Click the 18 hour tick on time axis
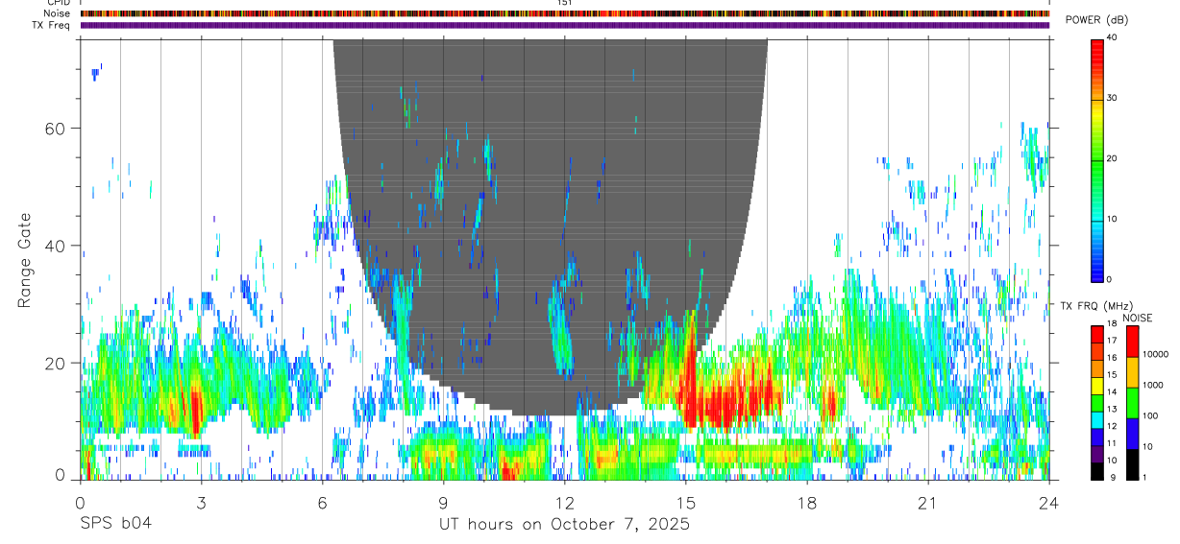Screen dimensions: 1180x544 point(806,503)
